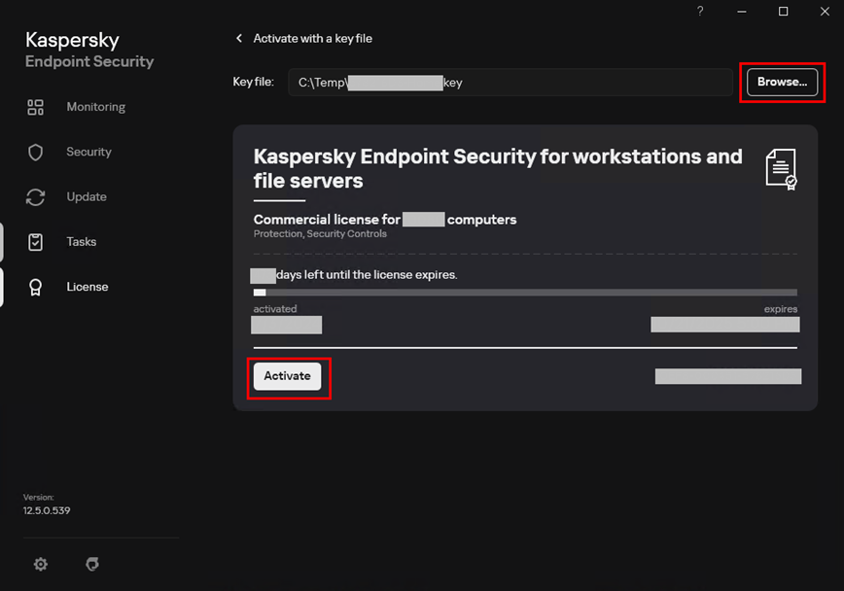This screenshot has height=591, width=844.
Task: Close the Kaspersky window
Action: [x=825, y=12]
